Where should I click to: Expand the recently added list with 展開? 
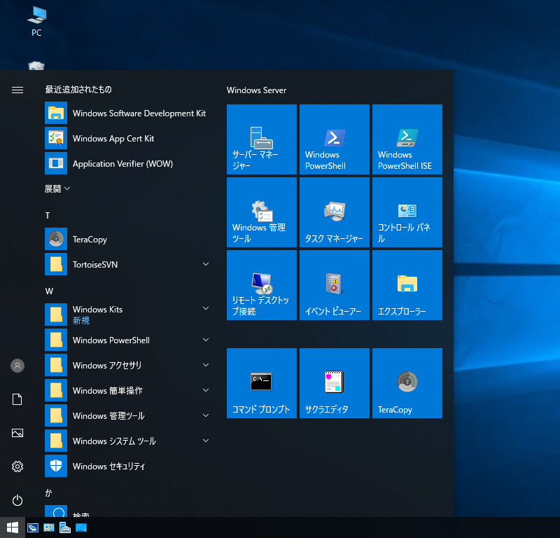click(x=57, y=188)
